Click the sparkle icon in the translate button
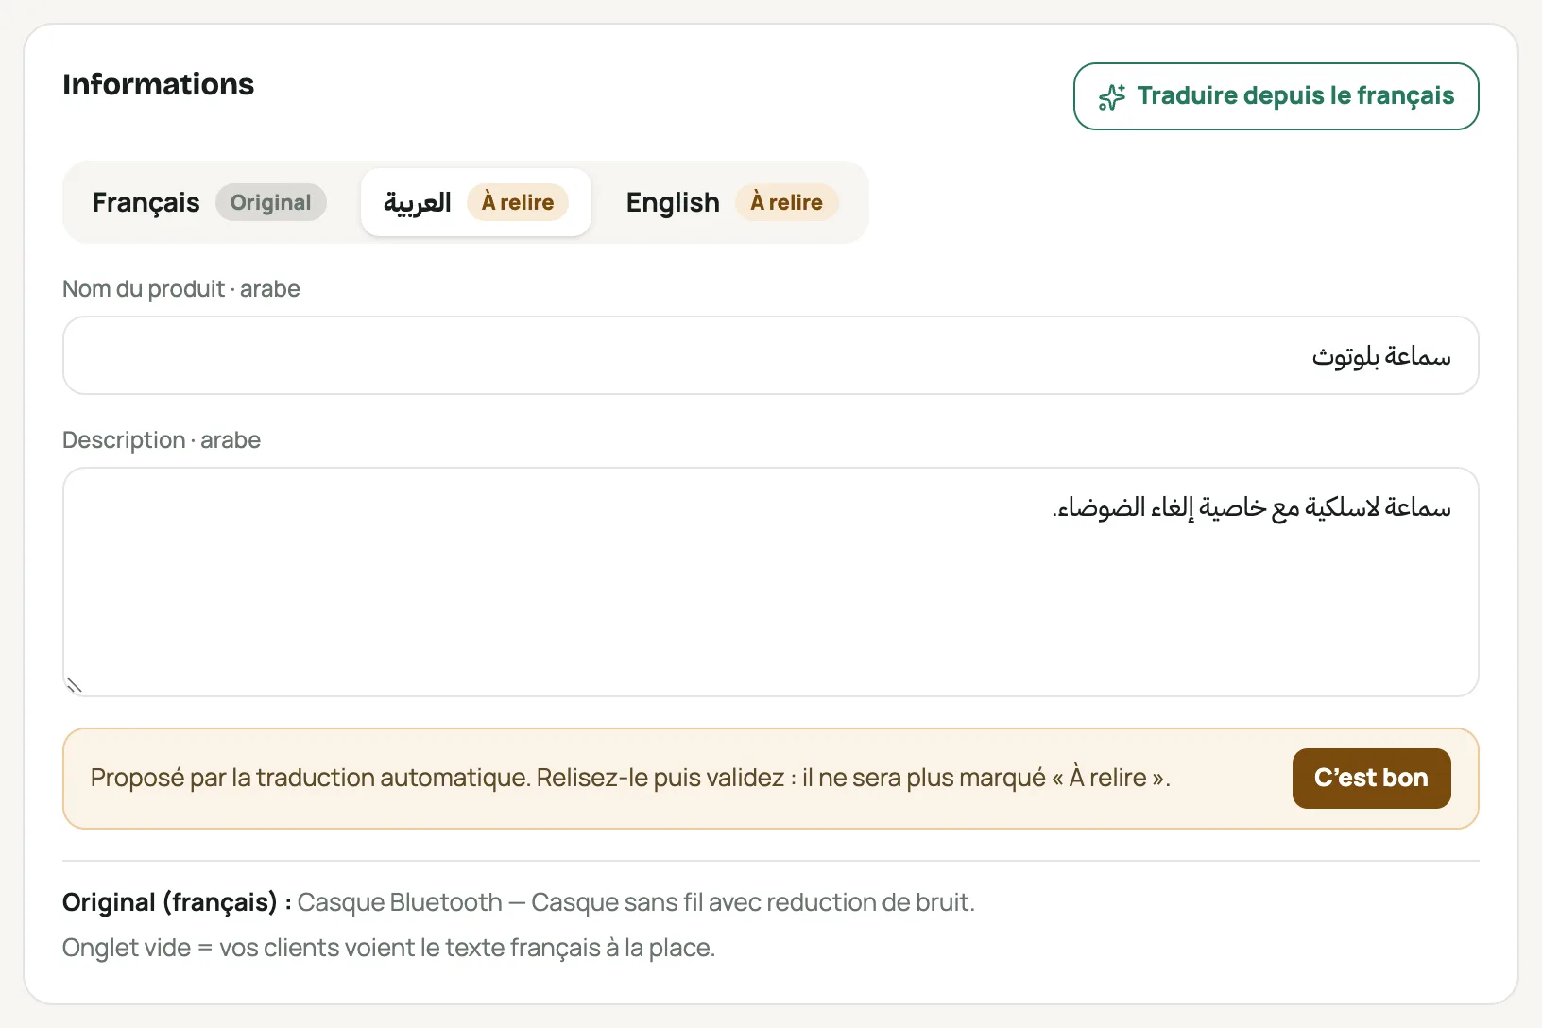 [1112, 96]
